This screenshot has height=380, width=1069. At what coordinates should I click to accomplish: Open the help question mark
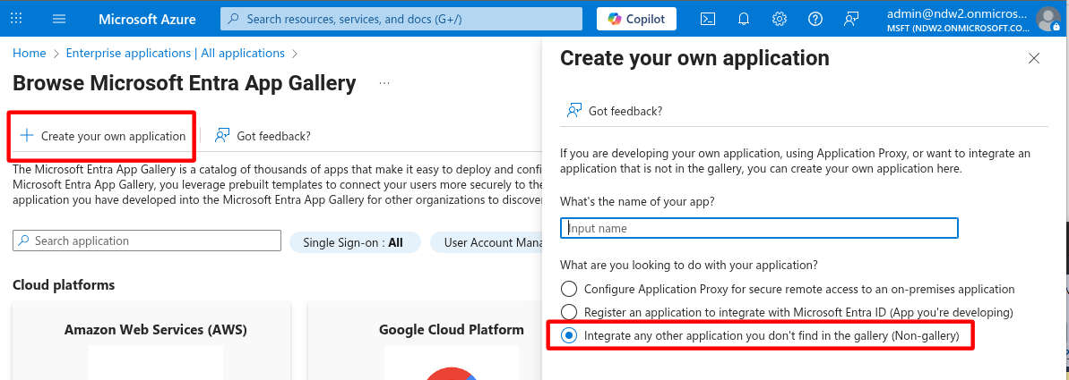point(815,19)
